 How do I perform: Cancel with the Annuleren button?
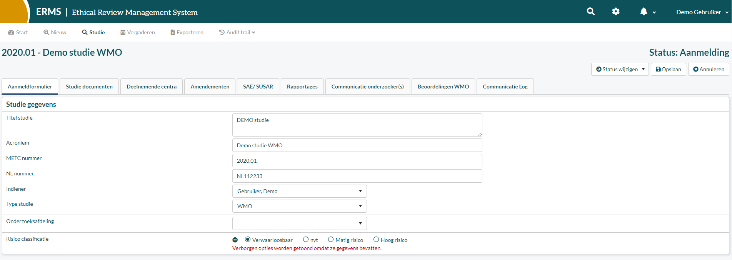pyautogui.click(x=709, y=69)
